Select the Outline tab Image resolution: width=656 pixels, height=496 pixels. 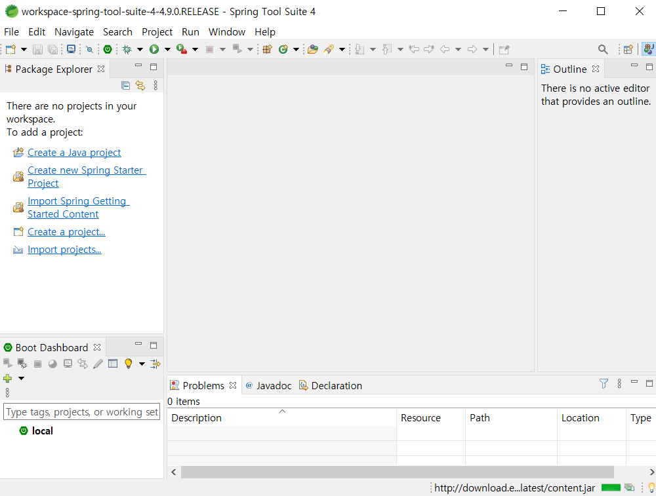pos(570,69)
